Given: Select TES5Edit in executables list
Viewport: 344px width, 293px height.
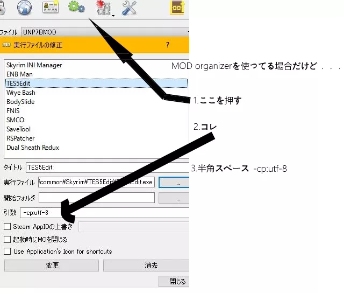Looking at the screenshot, I should click(96, 83).
